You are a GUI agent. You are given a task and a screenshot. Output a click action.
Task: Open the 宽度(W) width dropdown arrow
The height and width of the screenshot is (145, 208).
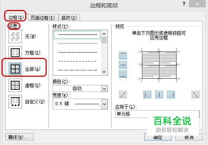(x=105, y=104)
